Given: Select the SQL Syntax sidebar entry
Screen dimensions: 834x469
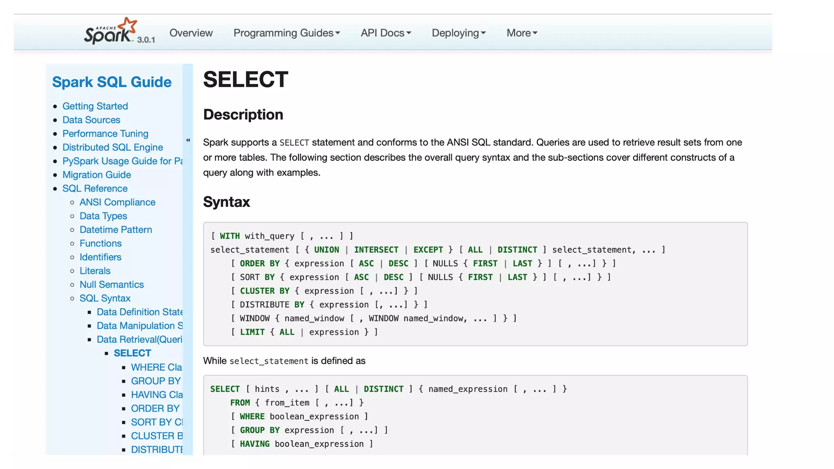Looking at the screenshot, I should point(105,298).
